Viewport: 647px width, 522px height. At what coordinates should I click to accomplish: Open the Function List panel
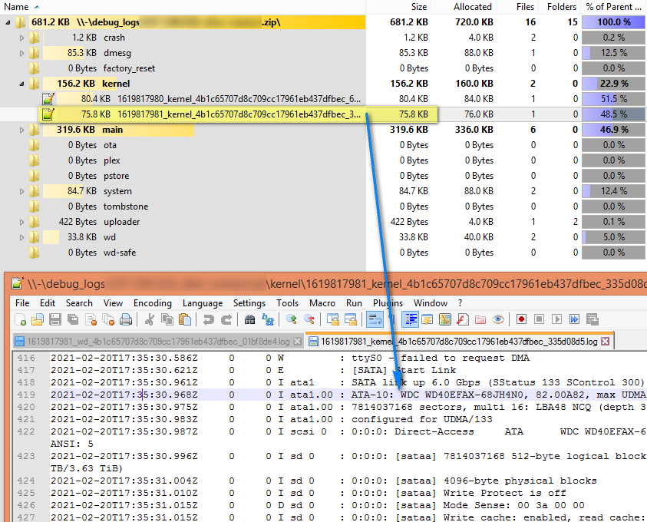pyautogui.click(x=463, y=319)
